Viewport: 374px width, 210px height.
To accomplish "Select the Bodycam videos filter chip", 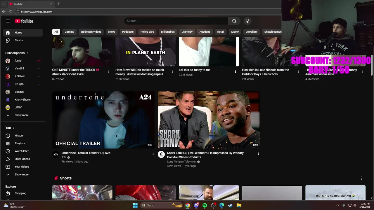I will point(91,32).
